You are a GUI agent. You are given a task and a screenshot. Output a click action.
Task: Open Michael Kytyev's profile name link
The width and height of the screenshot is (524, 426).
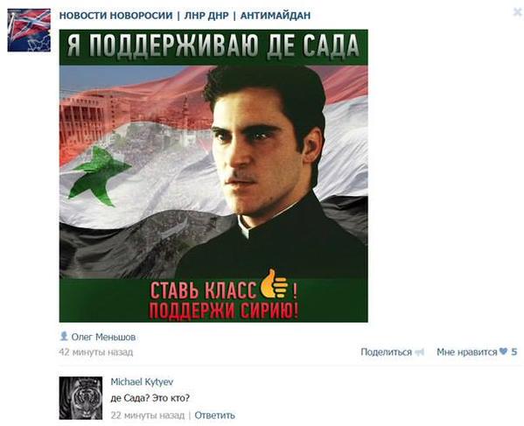[142, 381]
